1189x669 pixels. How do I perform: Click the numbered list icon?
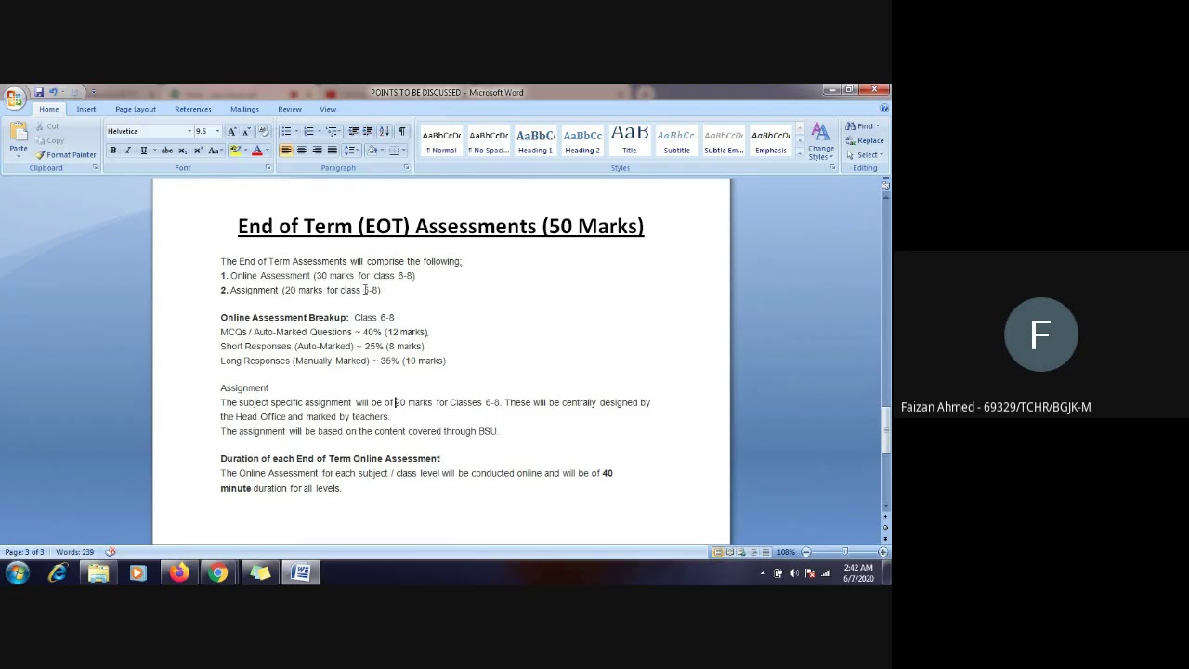tap(308, 131)
